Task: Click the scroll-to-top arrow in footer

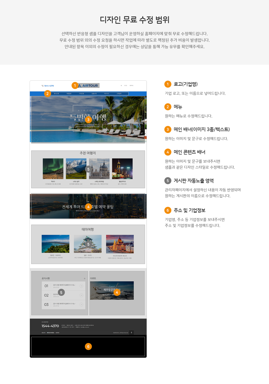Action: pos(131,332)
